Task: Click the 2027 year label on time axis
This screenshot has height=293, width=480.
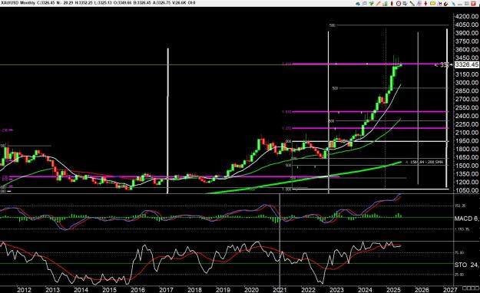Action: click(450, 290)
